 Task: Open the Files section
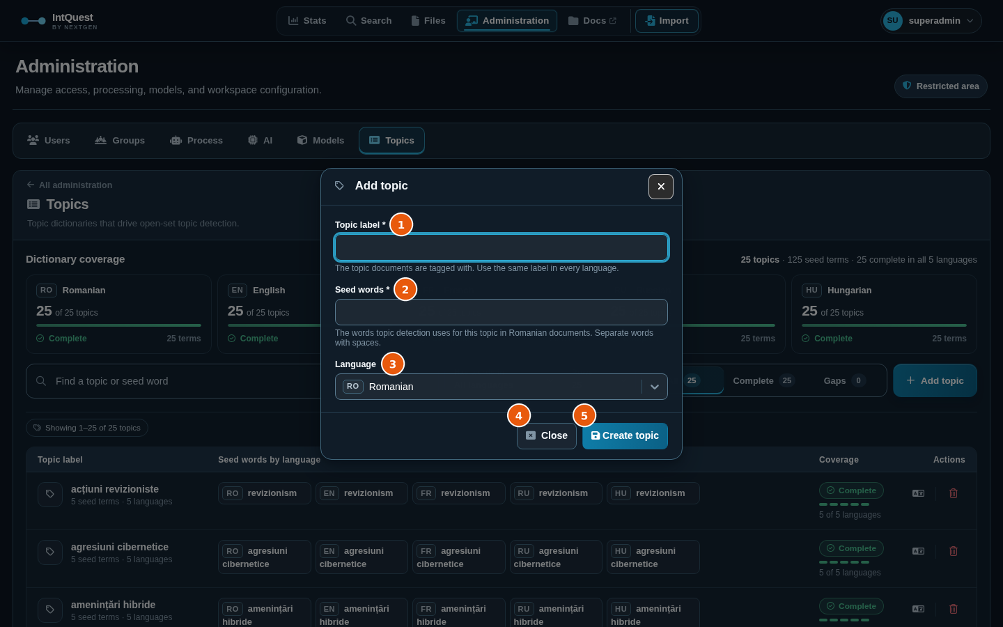click(x=428, y=21)
